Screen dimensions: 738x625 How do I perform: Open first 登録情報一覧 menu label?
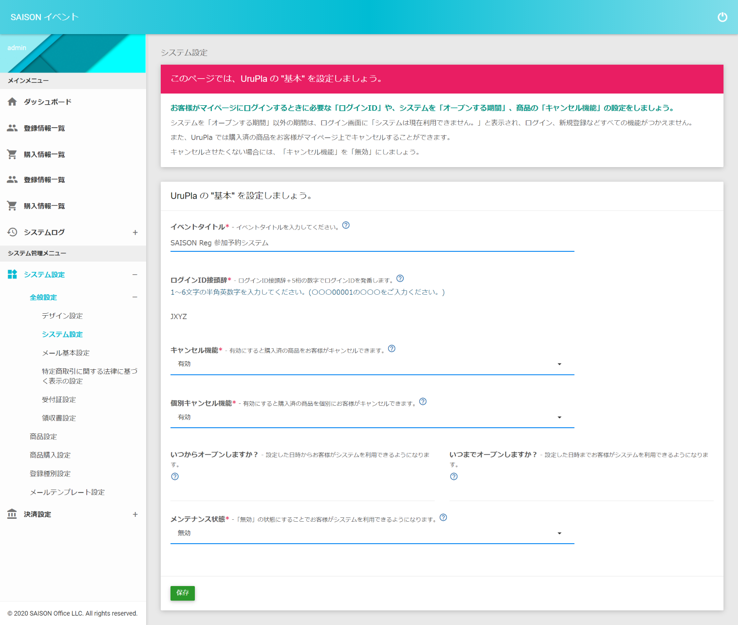pyautogui.click(x=44, y=128)
